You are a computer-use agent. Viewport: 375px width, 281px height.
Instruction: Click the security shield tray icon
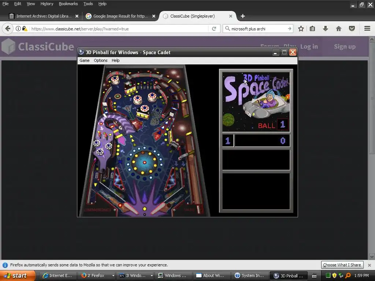point(335,276)
